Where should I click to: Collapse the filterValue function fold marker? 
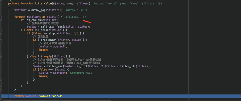coord(1,4)
